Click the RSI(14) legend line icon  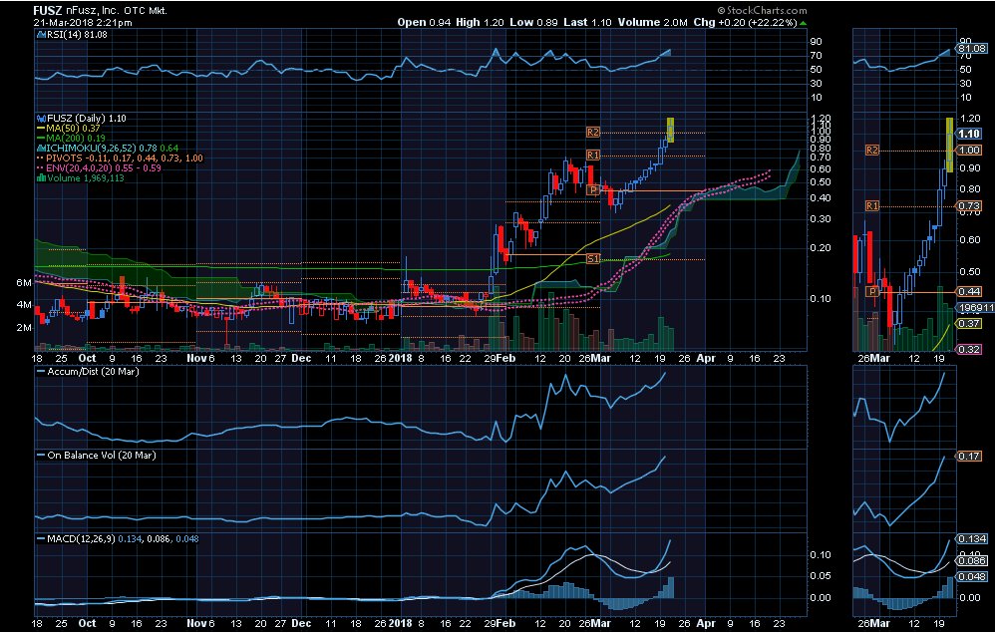tap(40, 35)
